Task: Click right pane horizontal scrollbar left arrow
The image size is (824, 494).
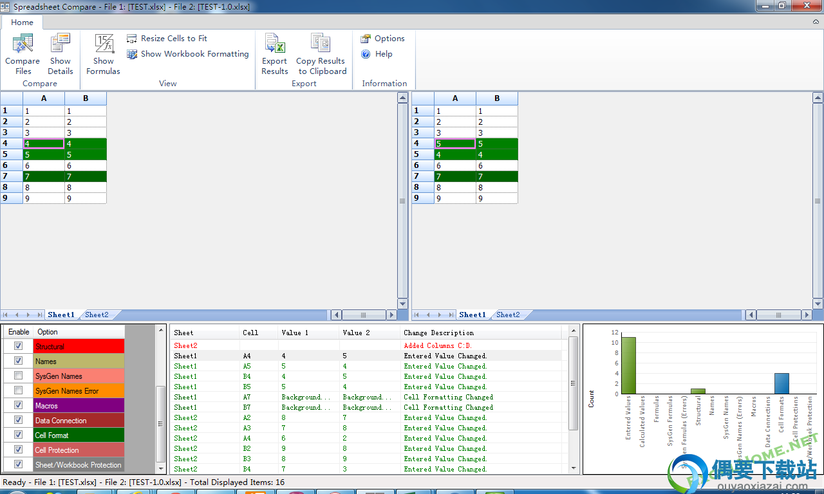Action: click(x=751, y=315)
